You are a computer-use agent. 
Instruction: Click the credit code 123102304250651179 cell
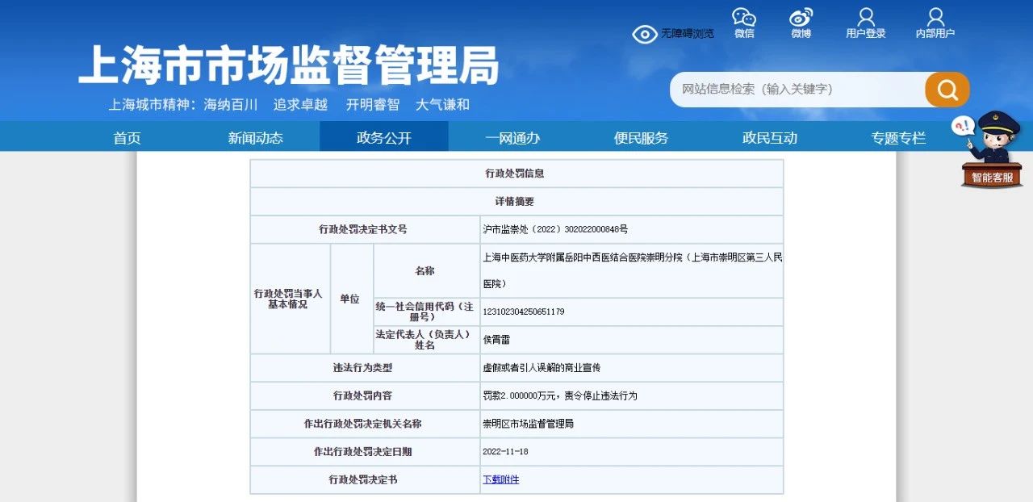pyautogui.click(x=523, y=312)
